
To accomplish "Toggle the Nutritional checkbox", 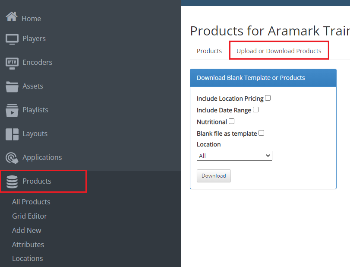I will (x=232, y=121).
